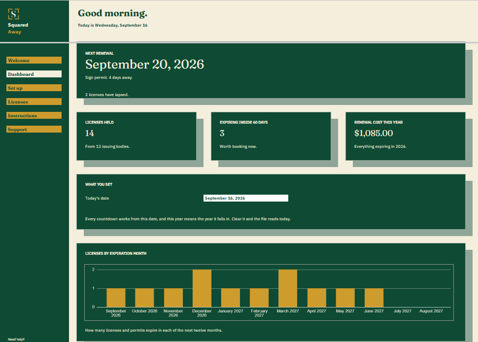
Task: Click the April 2027 chart bar
Action: click(316, 298)
